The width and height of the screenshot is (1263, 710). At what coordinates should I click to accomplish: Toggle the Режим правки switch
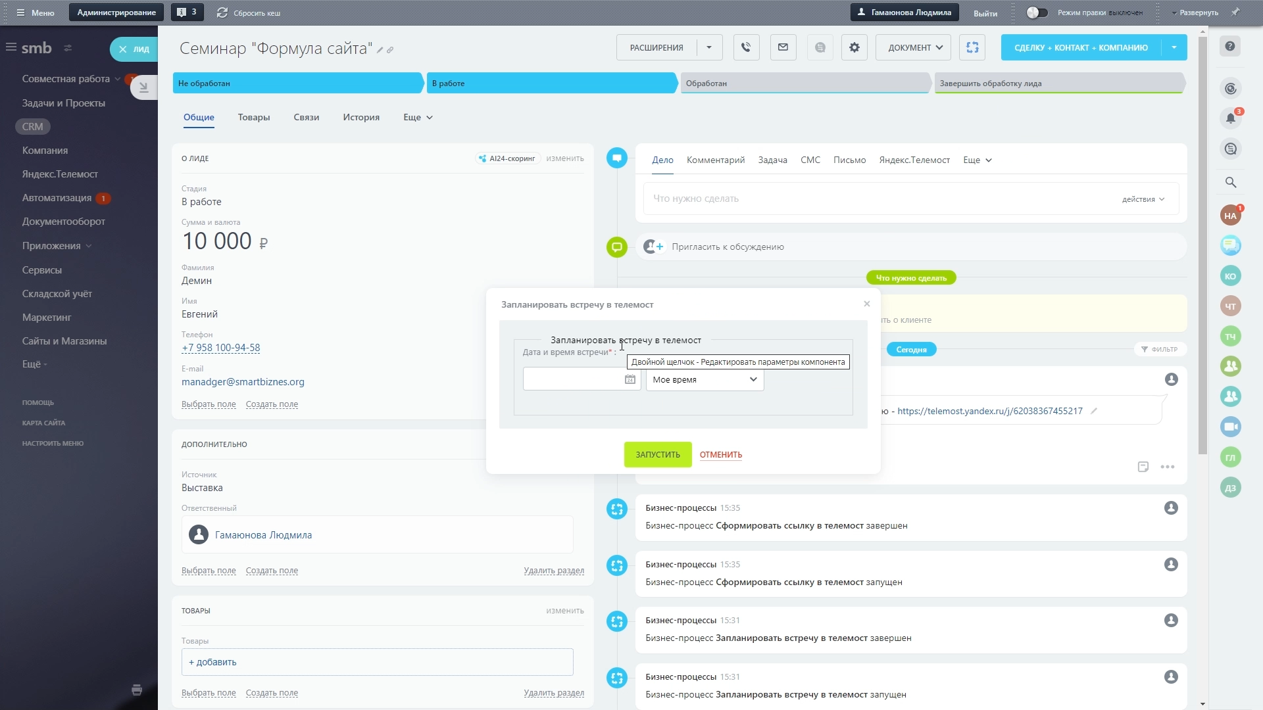coord(1037,12)
